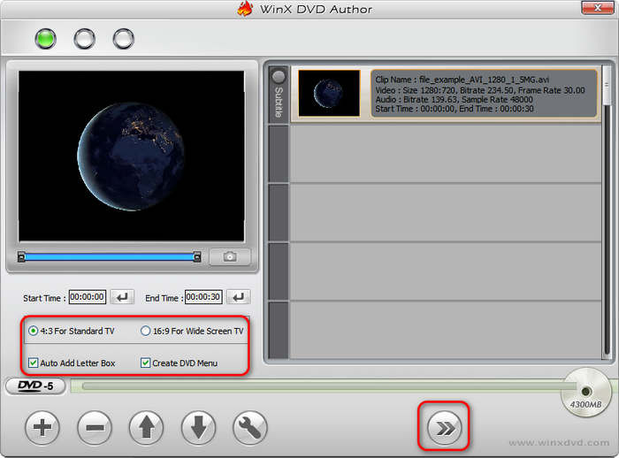Screen dimensions: 619x458
Task: Click the green step indicator circle
Action: tap(45, 39)
